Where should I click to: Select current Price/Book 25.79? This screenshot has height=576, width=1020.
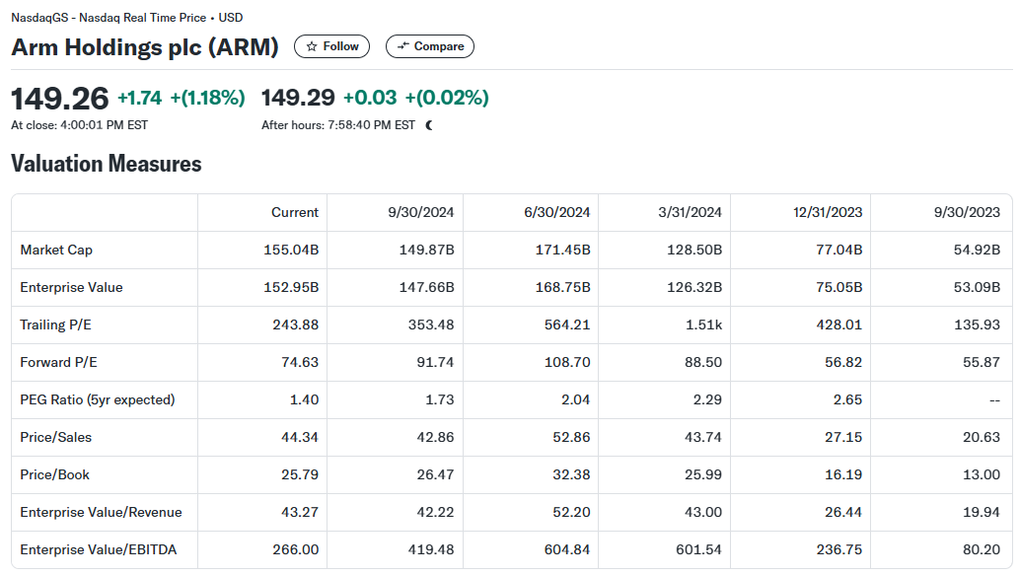300,475
